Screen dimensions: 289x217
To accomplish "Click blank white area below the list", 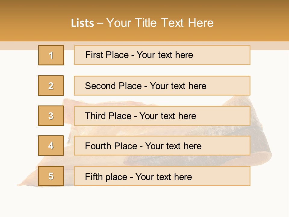I will point(144,202).
